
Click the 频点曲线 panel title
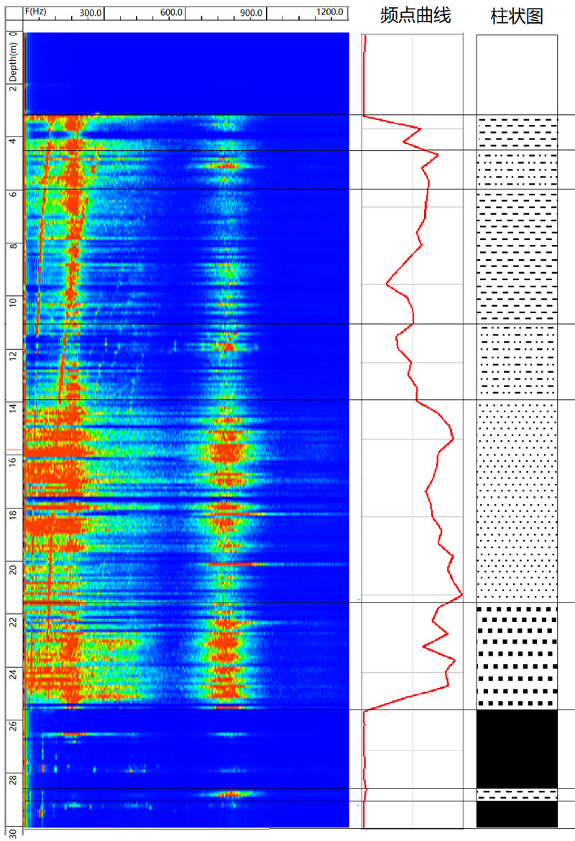tap(415, 16)
